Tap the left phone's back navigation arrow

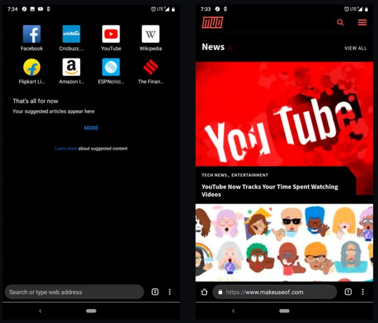40,311
